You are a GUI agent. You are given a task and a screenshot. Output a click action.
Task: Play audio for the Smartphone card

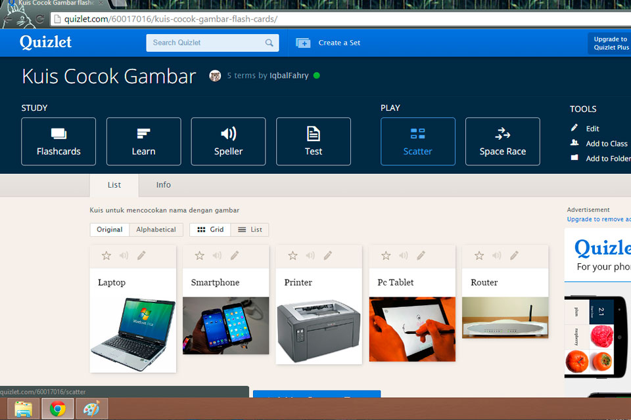point(217,256)
